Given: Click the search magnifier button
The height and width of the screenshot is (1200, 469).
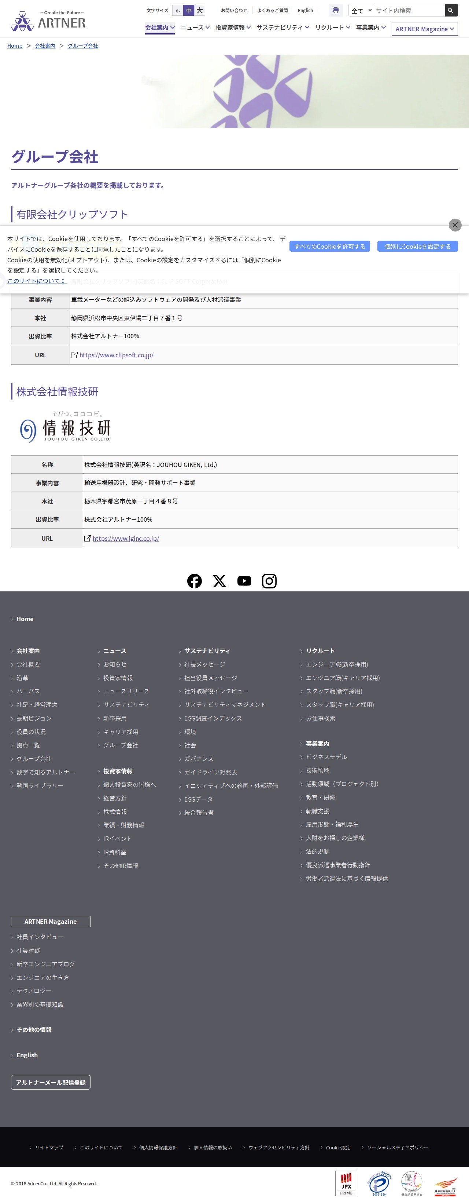Looking at the screenshot, I should [x=451, y=10].
